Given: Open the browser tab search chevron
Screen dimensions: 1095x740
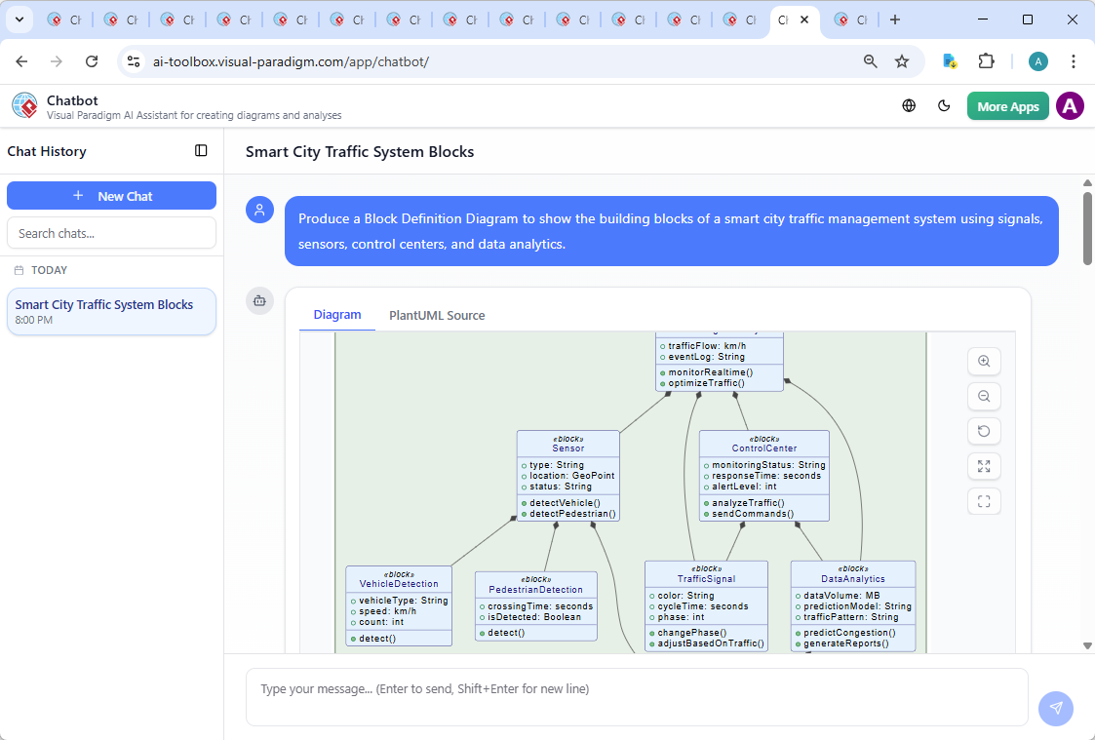Looking at the screenshot, I should (x=18, y=19).
